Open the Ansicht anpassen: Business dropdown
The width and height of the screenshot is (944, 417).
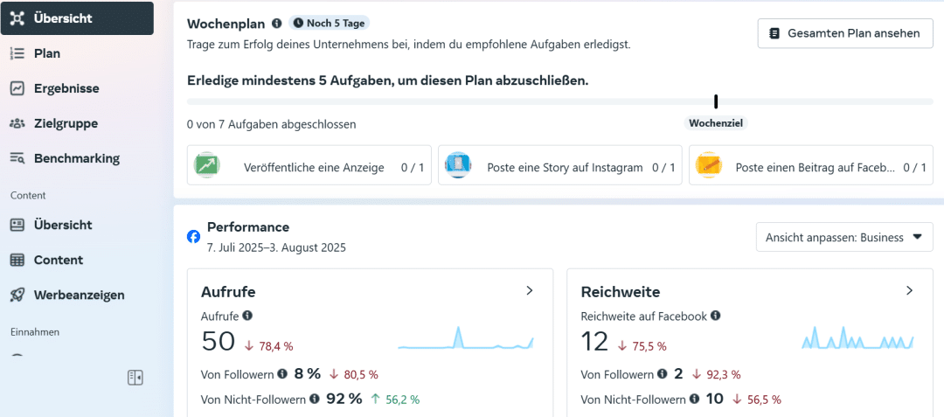point(843,237)
